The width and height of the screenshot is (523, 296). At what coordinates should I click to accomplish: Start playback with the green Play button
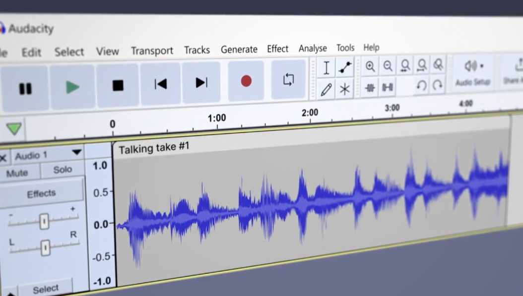point(72,87)
